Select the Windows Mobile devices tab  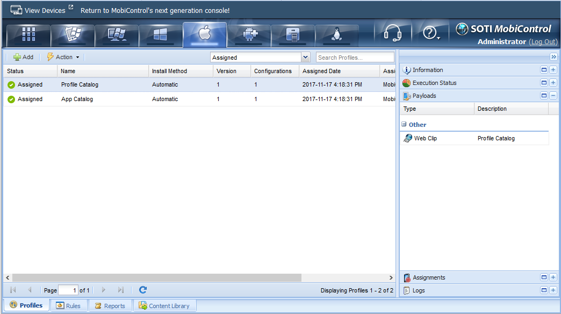coord(73,35)
